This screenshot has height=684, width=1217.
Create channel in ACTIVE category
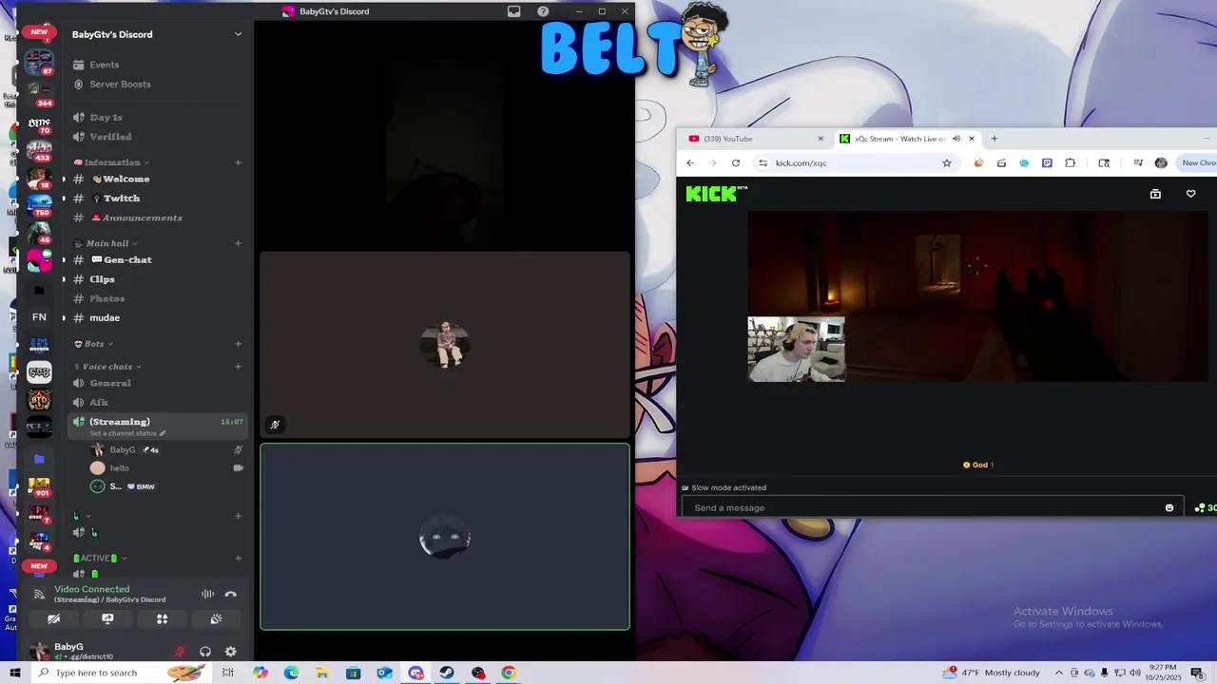[238, 559]
